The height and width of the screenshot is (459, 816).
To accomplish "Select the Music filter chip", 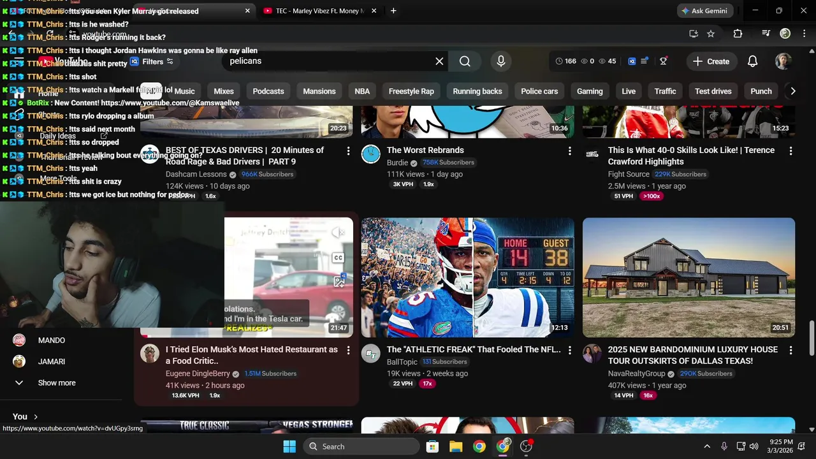I will point(184,91).
